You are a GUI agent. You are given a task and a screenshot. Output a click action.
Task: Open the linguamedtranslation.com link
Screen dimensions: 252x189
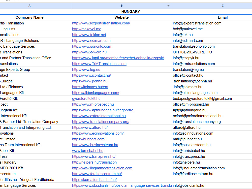click(102, 168)
